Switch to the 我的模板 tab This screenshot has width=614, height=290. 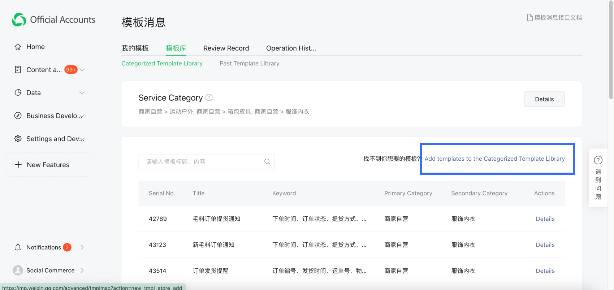135,48
